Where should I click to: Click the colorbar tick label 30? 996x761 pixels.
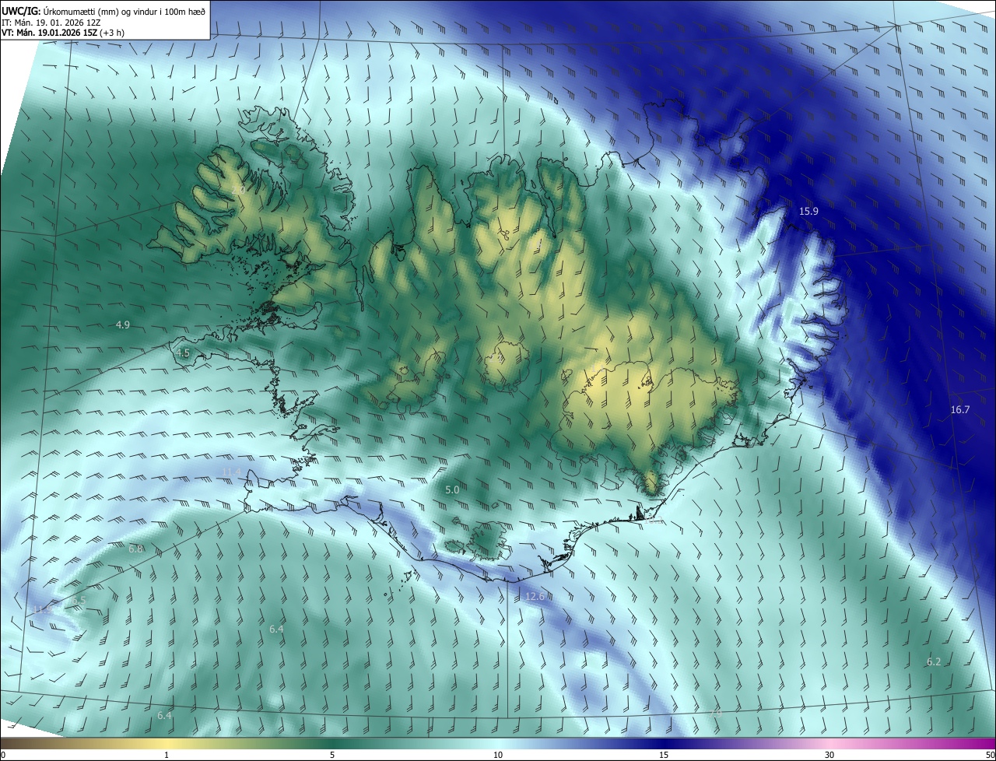(x=829, y=755)
